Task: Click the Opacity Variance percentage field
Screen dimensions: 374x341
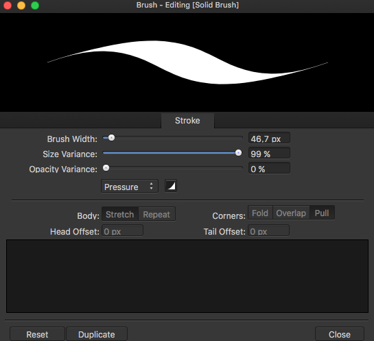Action: click(269, 169)
